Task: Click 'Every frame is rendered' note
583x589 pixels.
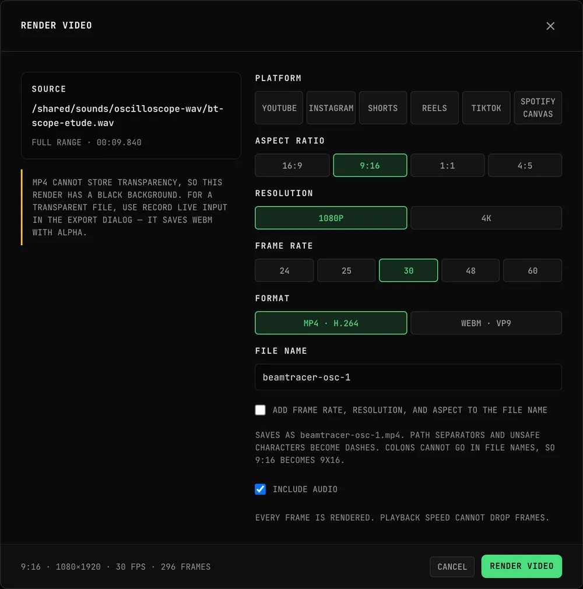Action: pos(402,518)
